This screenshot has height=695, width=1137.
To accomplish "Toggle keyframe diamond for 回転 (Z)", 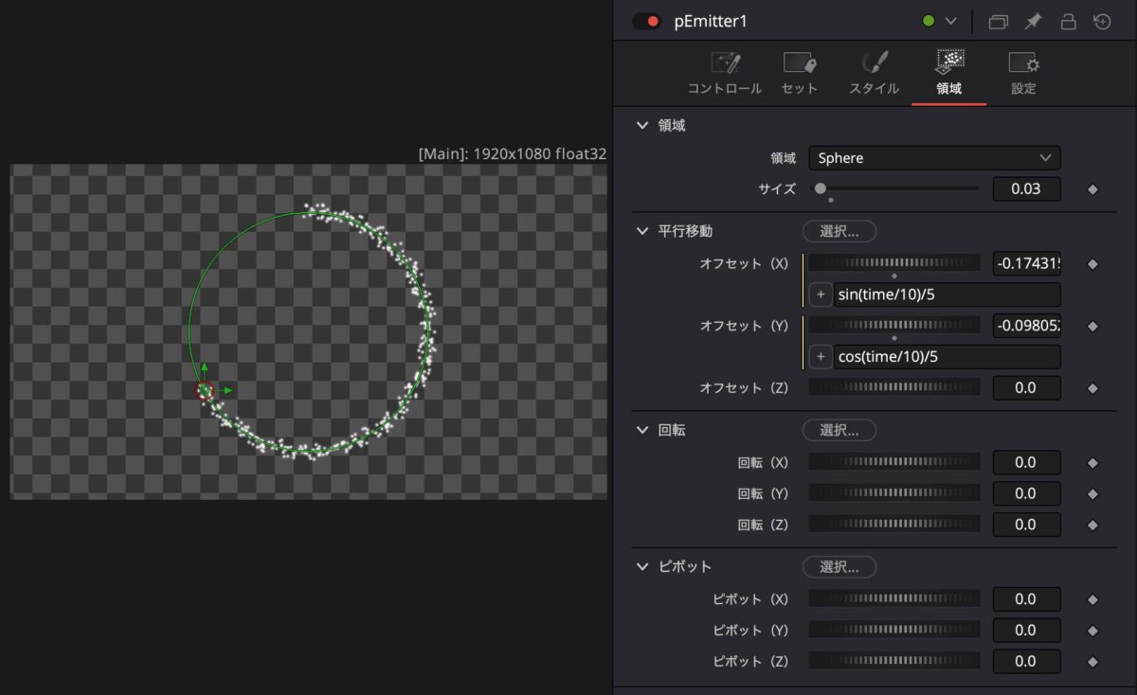I will coord(1092,525).
